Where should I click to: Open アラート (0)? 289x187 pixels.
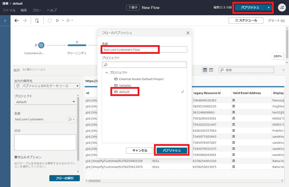[276, 20]
